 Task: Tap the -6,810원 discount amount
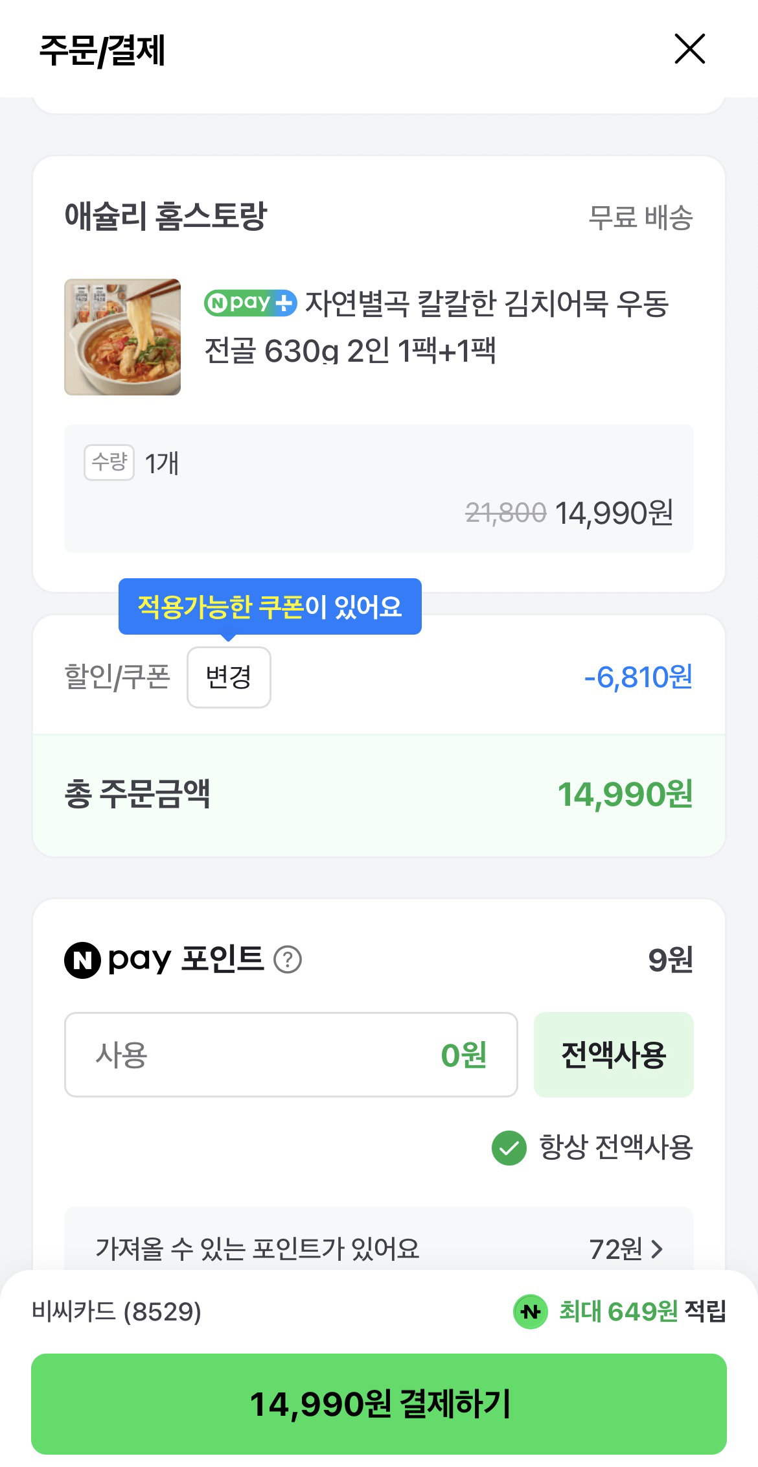638,677
